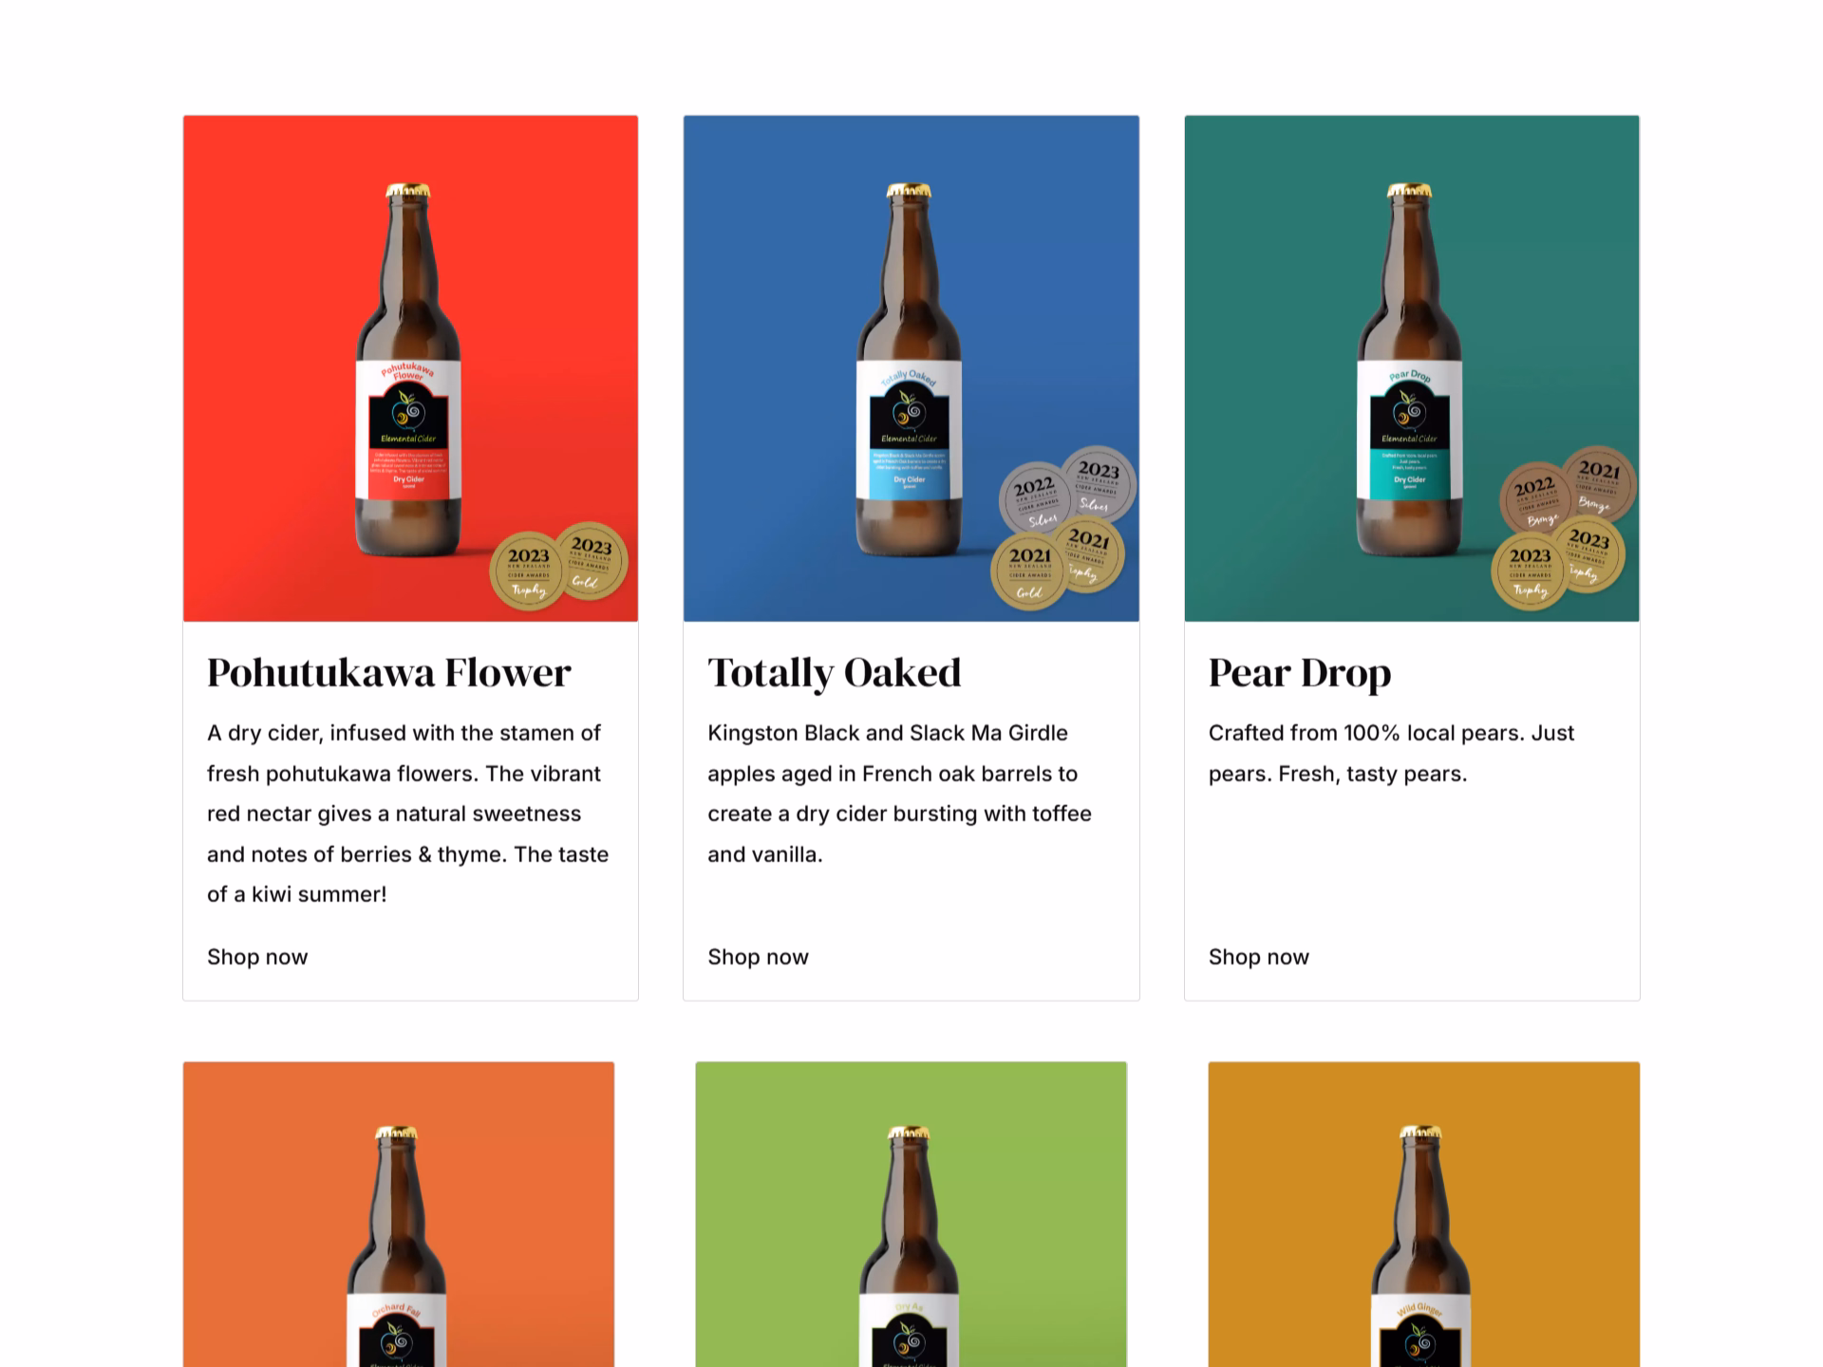Click the 2023 Gold medal on red card

point(591,561)
